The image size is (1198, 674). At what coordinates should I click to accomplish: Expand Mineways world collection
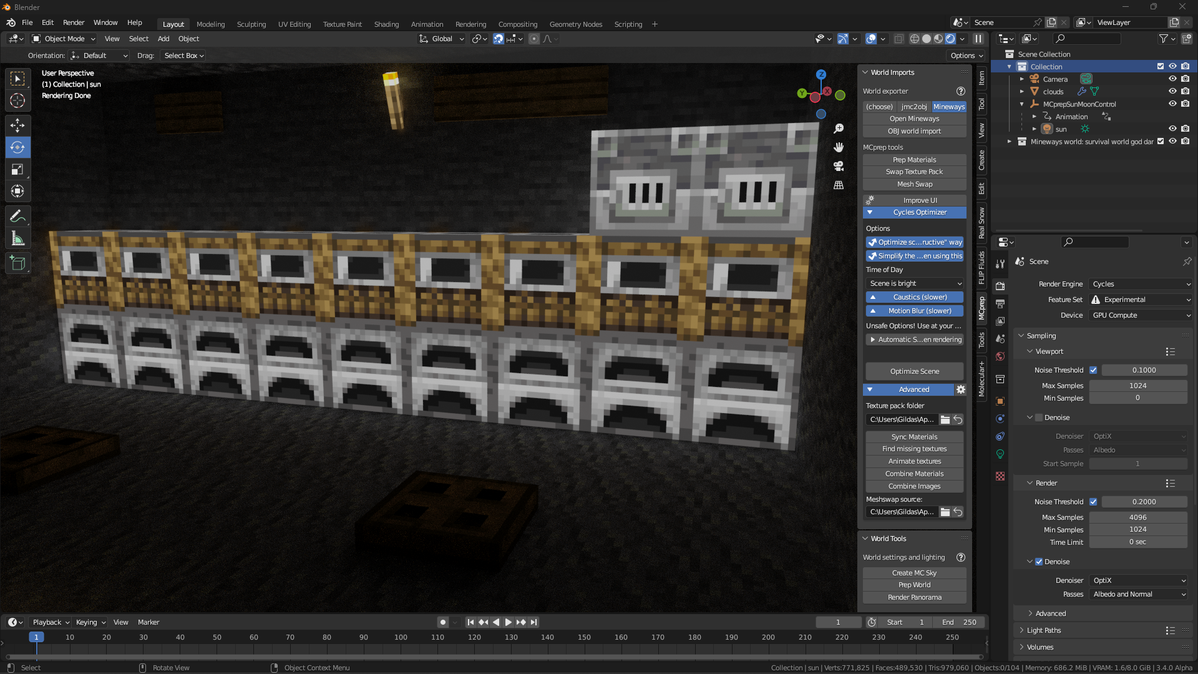pos(1010,142)
